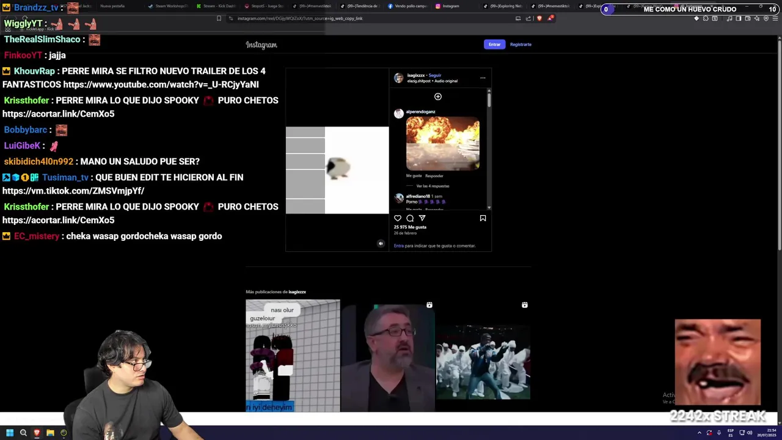Open Windows taskbar search
782x440 pixels.
[x=23, y=433]
